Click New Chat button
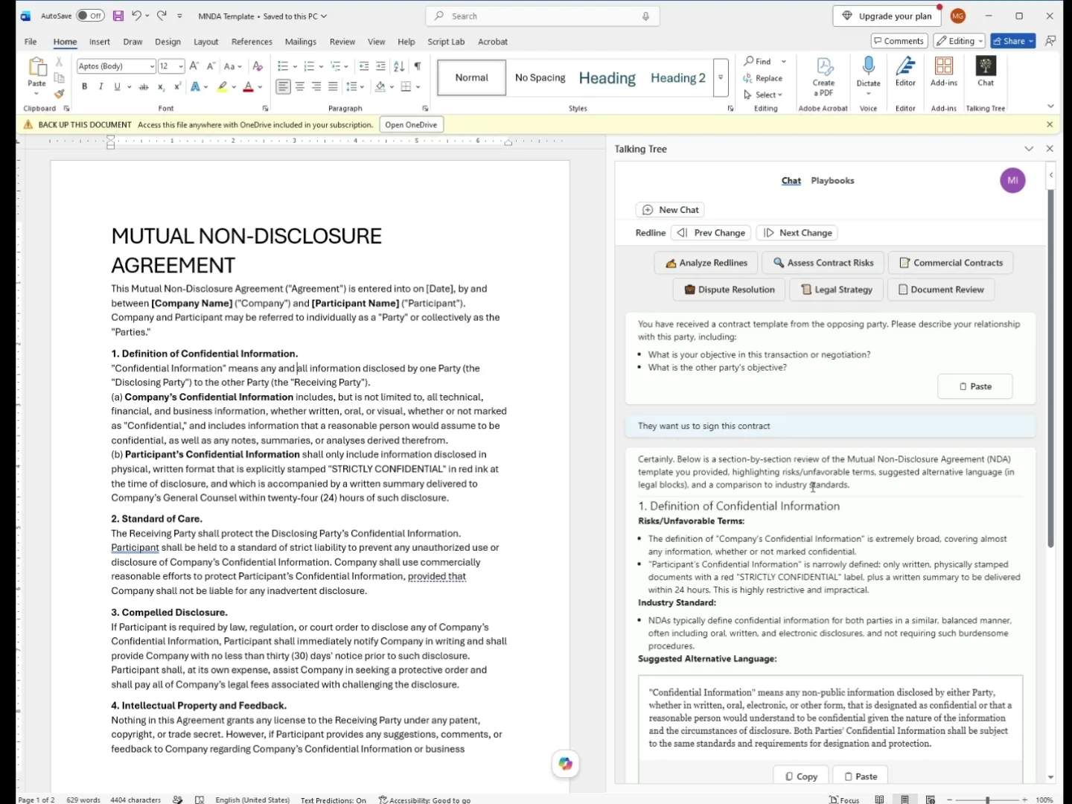This screenshot has width=1072, height=804. coord(670,210)
